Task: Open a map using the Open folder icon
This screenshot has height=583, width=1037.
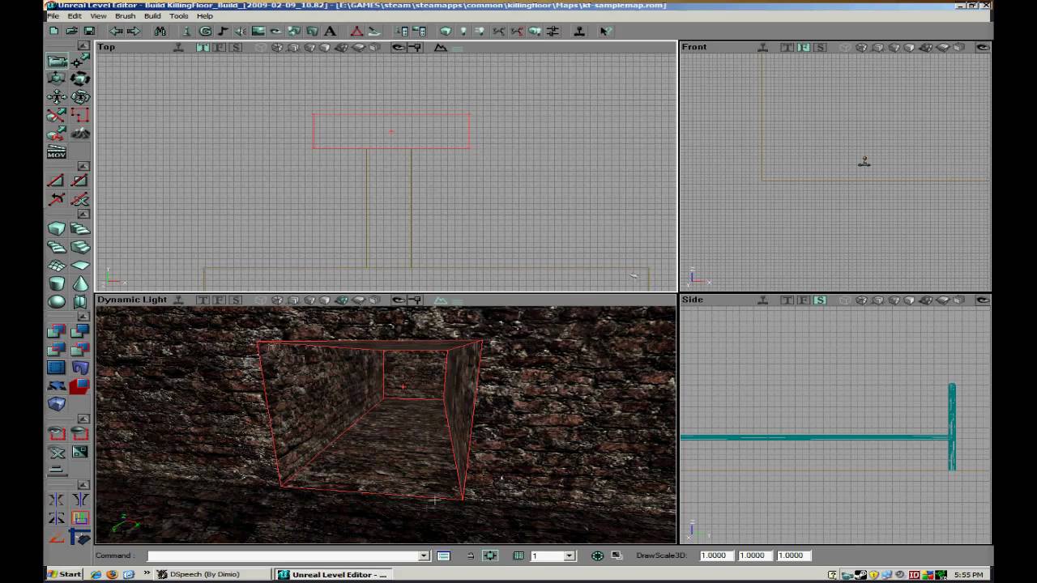Action: point(71,31)
